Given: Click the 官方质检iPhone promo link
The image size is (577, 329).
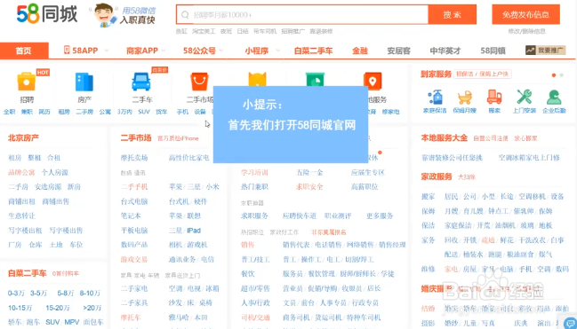Looking at the screenshot, I should pyautogui.click(x=178, y=138).
